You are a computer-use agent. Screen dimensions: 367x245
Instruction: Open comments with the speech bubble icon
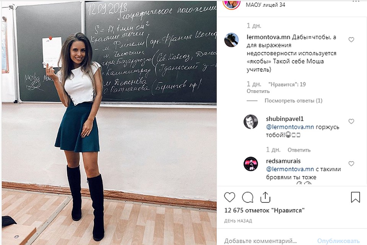(248, 197)
